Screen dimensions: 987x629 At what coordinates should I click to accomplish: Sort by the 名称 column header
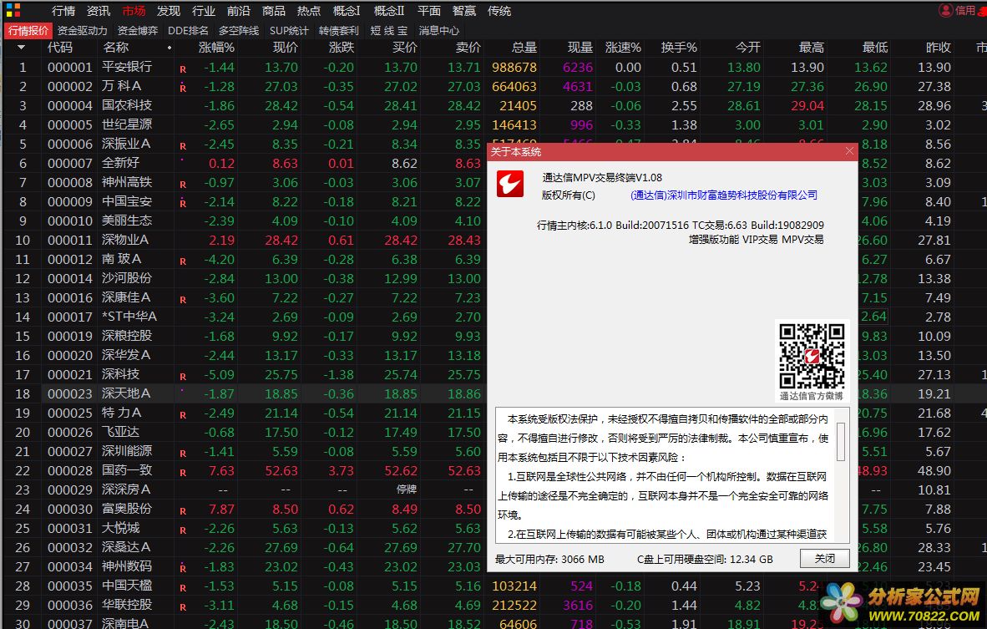116,48
